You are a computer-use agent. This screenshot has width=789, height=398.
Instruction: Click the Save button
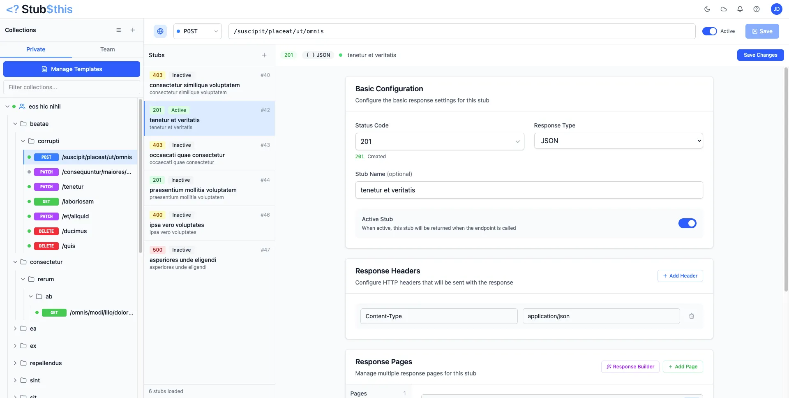coord(762,31)
